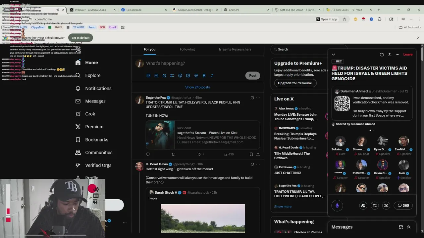
Task: Pop out the Space window icon
Action: 382,55
